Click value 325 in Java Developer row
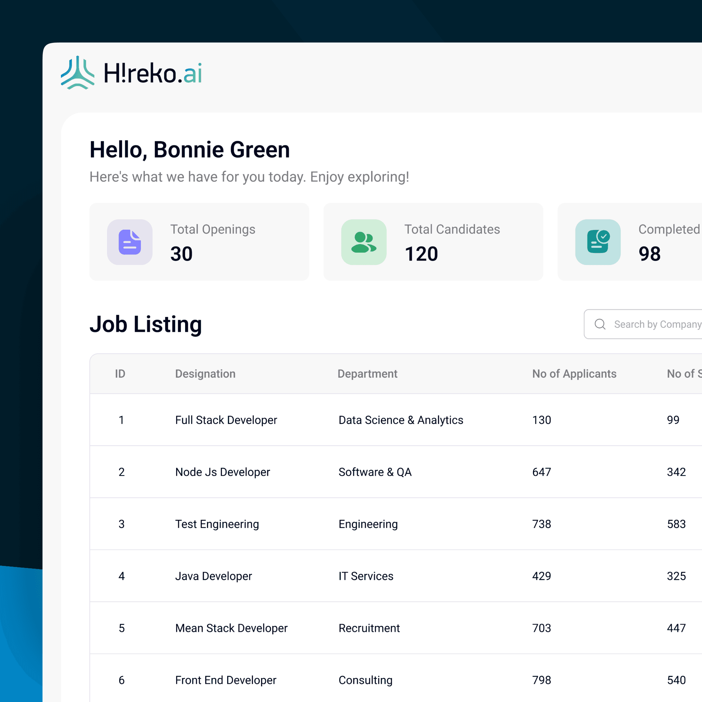 (x=676, y=576)
